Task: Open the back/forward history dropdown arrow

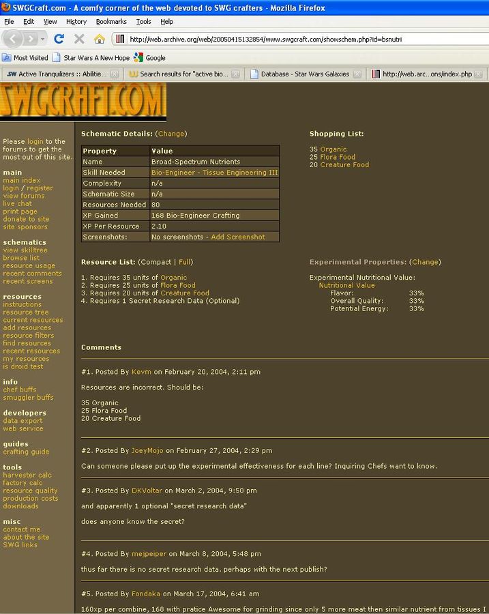Action: tap(42, 39)
